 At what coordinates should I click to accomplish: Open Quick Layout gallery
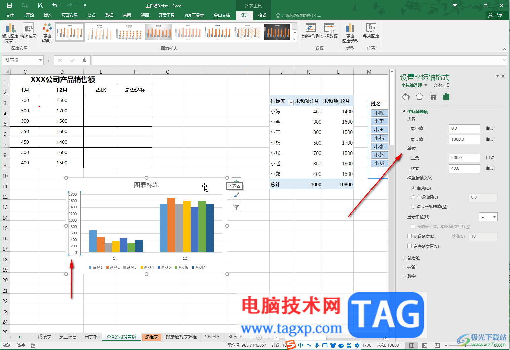(28, 33)
